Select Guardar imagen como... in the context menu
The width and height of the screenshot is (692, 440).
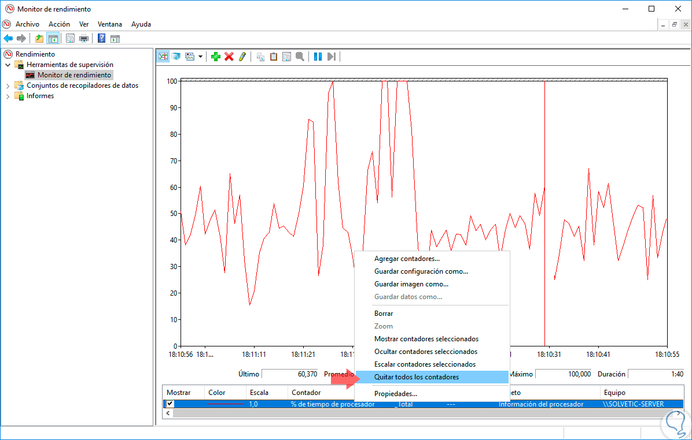432,284
